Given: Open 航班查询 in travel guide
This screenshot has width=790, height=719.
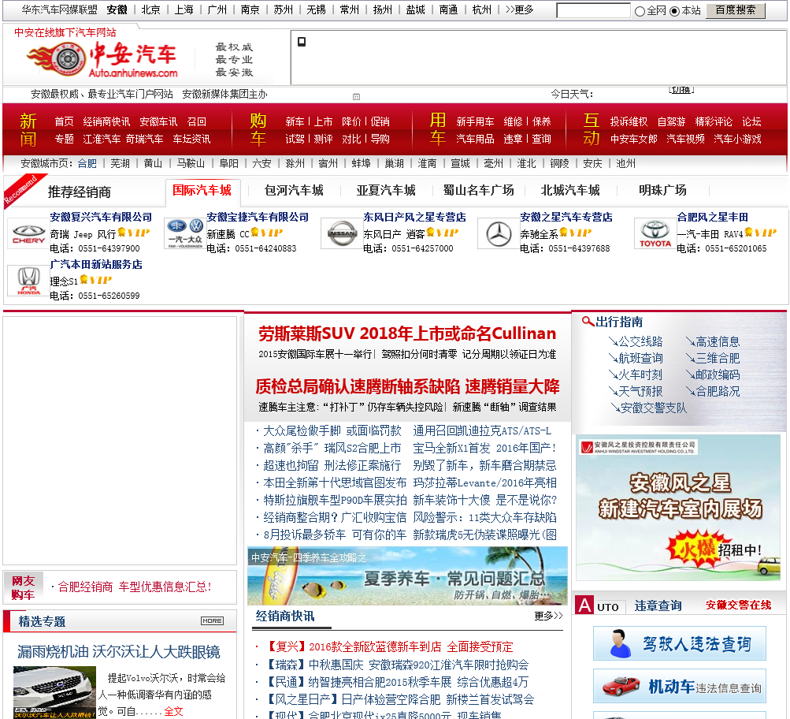Looking at the screenshot, I should [640, 358].
